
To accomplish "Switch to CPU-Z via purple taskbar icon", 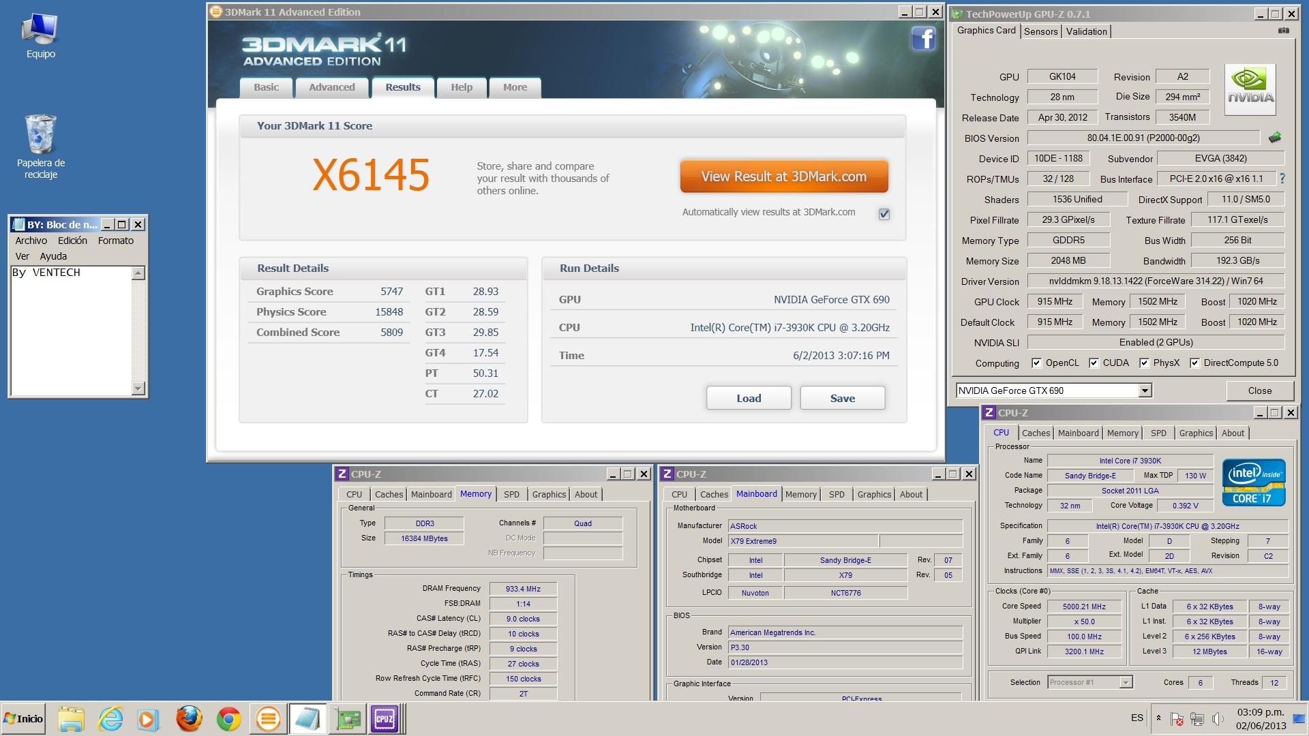I will [385, 719].
